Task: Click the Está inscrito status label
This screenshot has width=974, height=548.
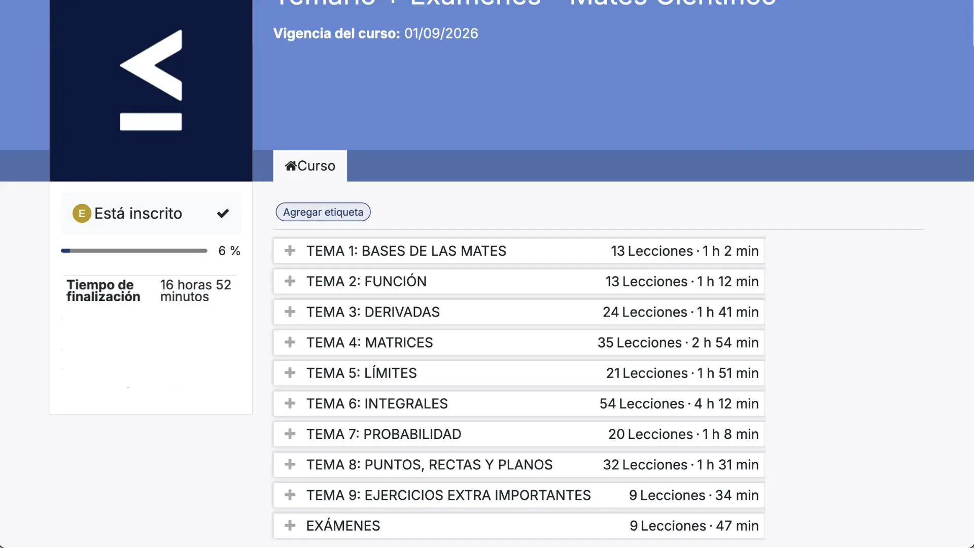Action: 138,214
